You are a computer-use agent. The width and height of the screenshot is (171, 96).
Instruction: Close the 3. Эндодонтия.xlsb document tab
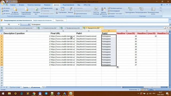(102, 28)
